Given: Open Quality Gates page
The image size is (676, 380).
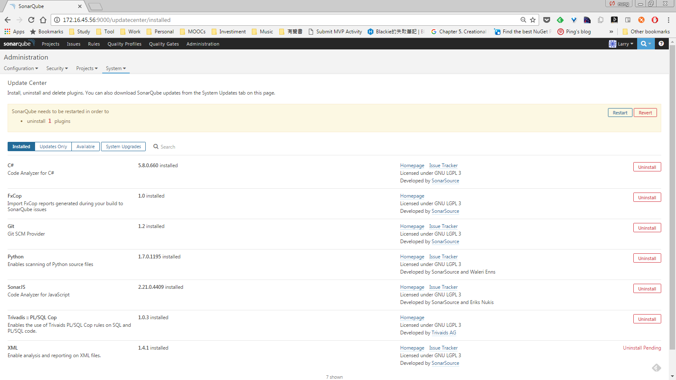Looking at the screenshot, I should tap(164, 44).
